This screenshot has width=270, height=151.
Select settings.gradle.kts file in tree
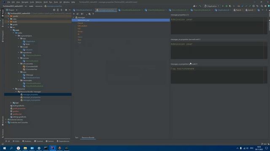(19, 117)
